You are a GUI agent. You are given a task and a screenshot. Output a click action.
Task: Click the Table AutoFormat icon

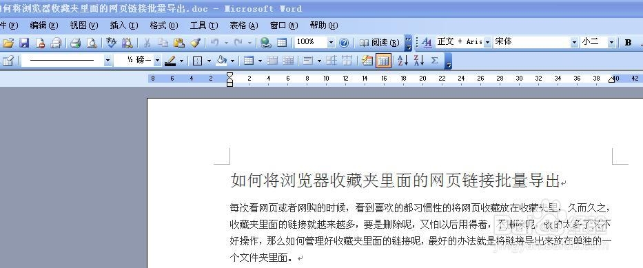367,61
